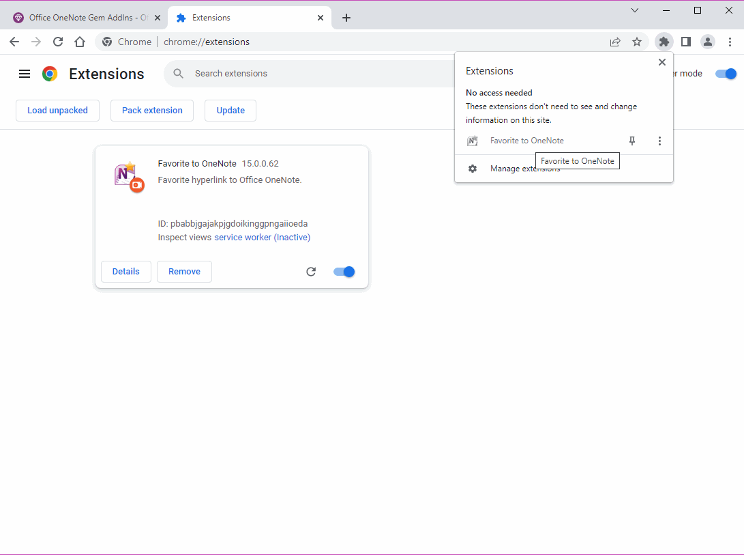Share this page from the address bar
The image size is (744, 555).
(615, 42)
